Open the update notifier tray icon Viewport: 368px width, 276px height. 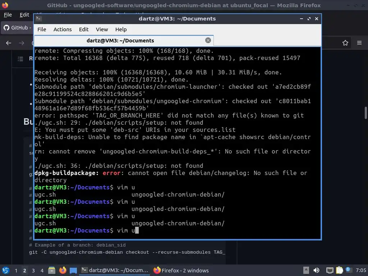tap(348, 270)
